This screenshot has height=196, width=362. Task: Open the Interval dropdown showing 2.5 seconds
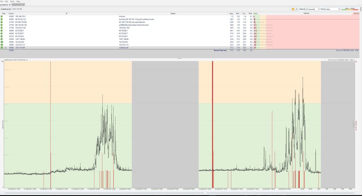click(312, 9)
